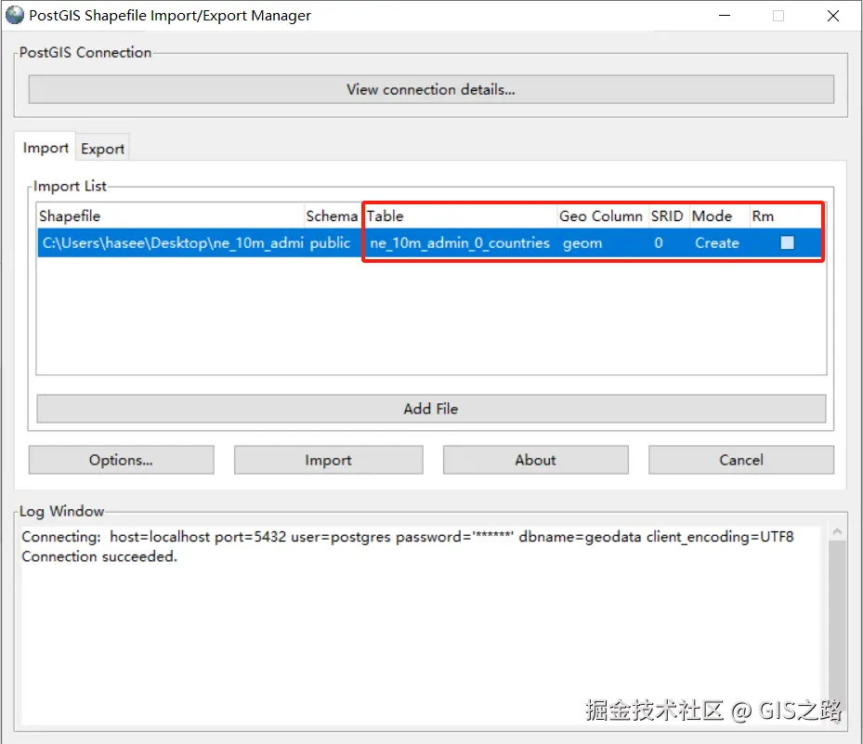Click the public schema cell
This screenshot has width=863, height=744.
[332, 242]
